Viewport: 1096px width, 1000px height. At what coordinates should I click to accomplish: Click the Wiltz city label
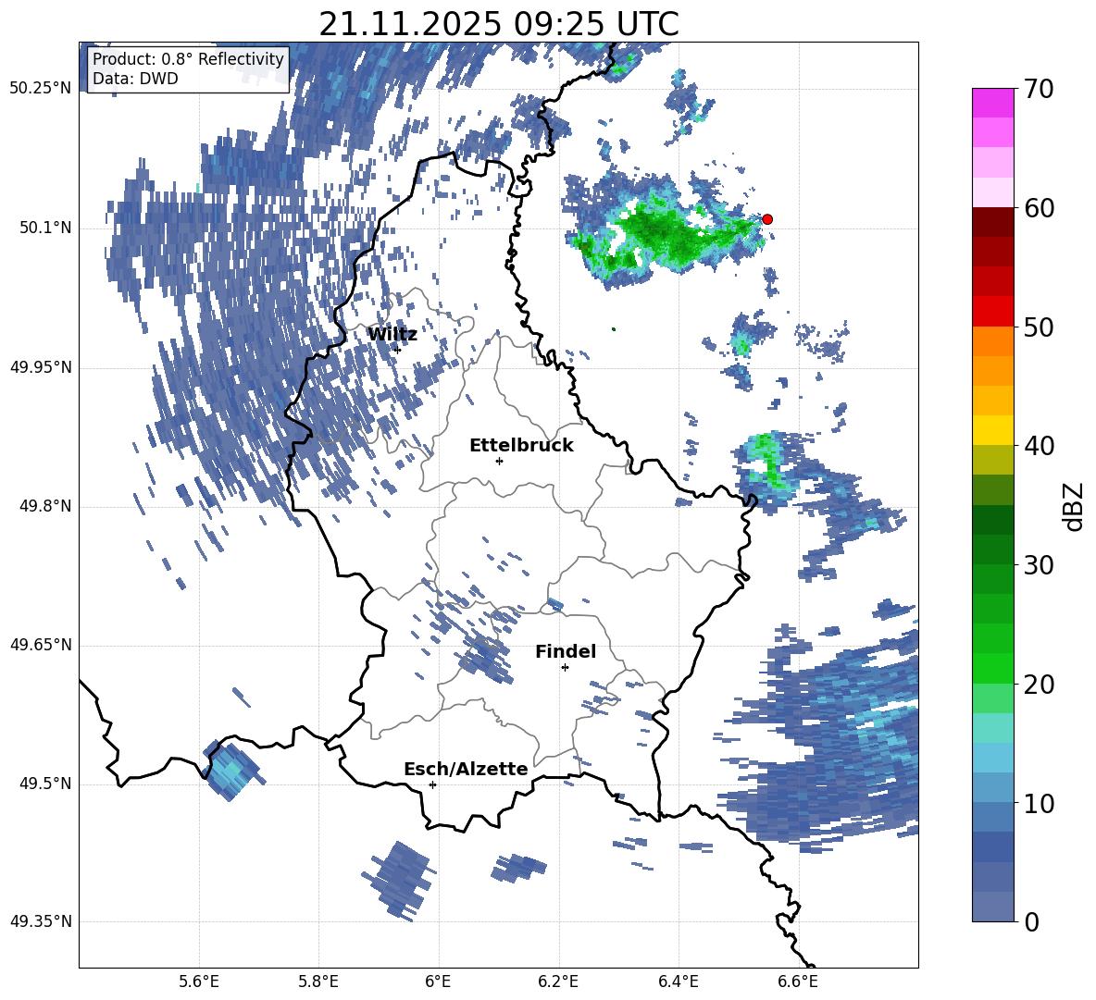pos(392,335)
